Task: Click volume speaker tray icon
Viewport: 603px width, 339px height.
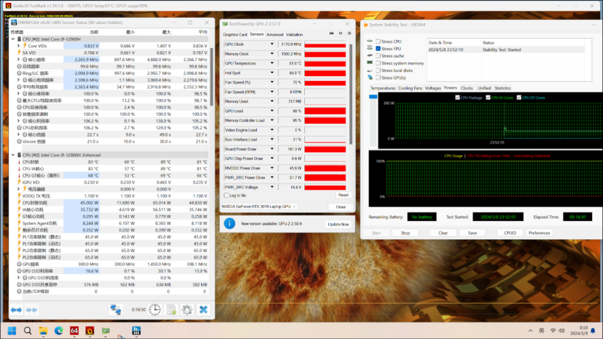Action: [562, 331]
